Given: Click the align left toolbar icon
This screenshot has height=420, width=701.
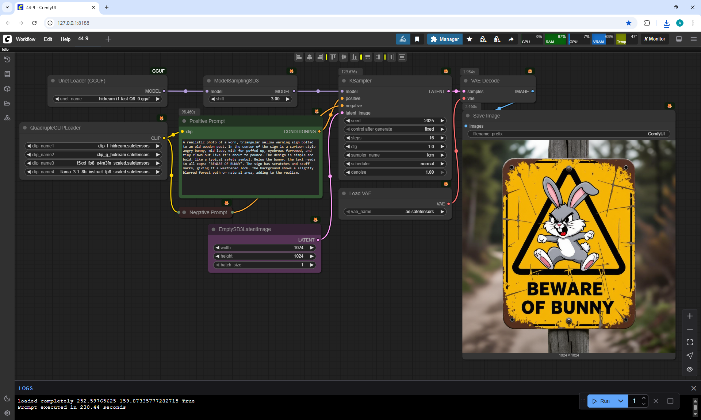Looking at the screenshot, I should pyautogui.click(x=299, y=57).
